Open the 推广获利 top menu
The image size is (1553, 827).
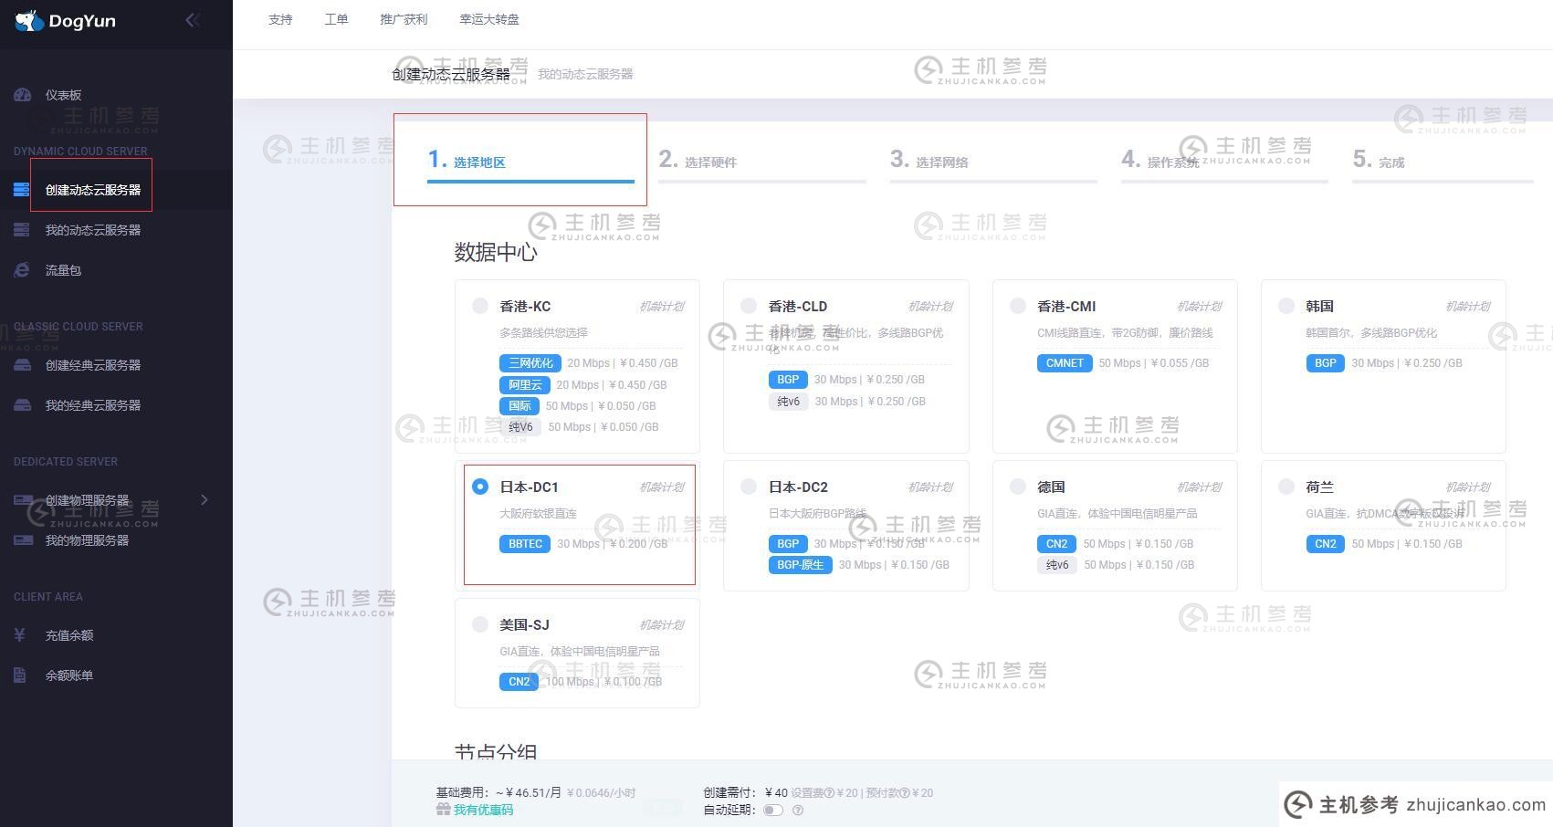(x=404, y=19)
